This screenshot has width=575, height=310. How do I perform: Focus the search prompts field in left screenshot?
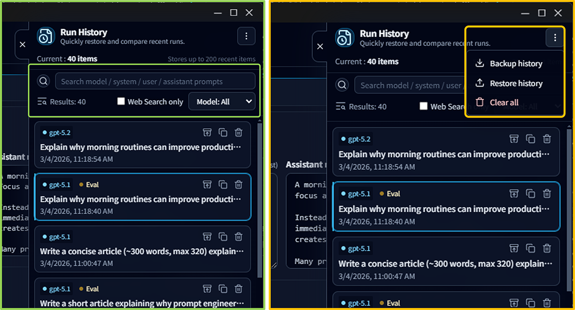(x=155, y=81)
